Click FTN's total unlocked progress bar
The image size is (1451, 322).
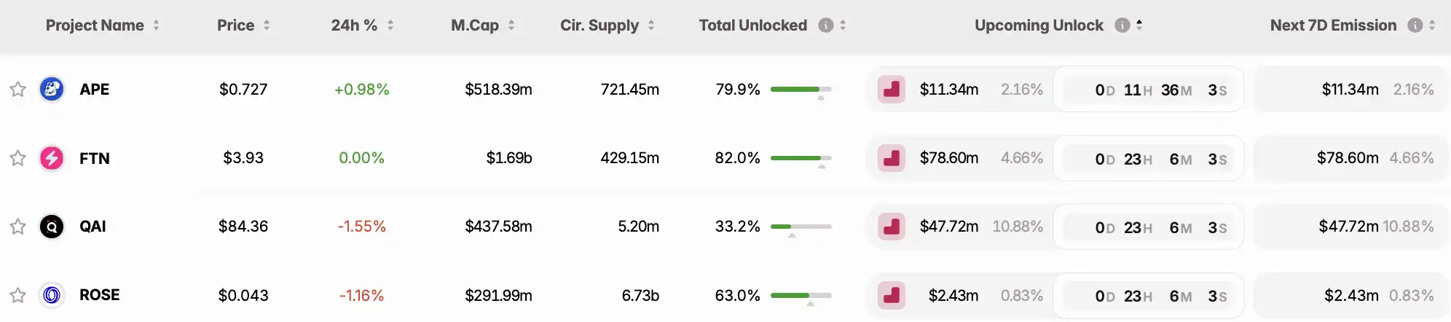[x=801, y=158]
